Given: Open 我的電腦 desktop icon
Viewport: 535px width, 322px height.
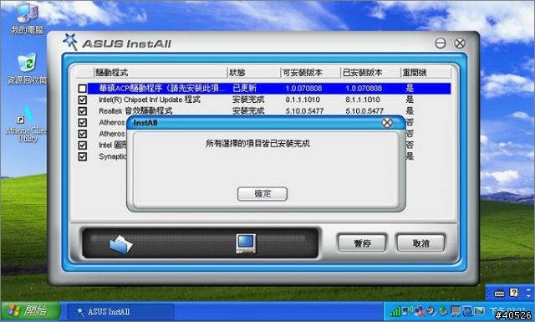Looking at the screenshot, I should tap(28, 18).
